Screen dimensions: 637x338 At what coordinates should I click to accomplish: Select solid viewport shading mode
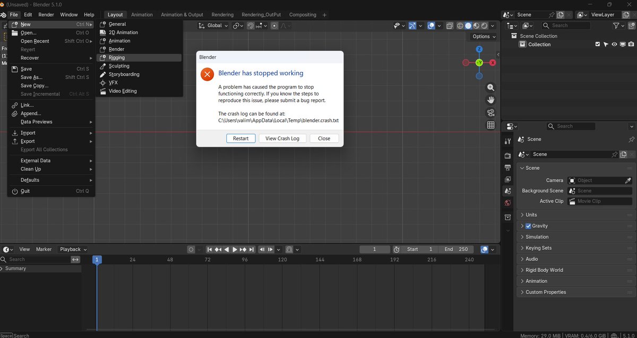click(468, 25)
